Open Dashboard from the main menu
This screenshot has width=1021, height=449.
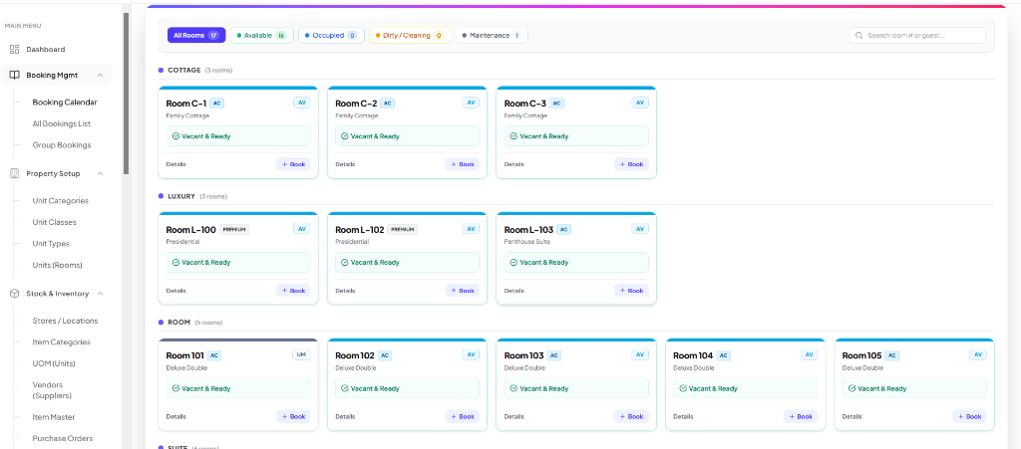tap(46, 50)
